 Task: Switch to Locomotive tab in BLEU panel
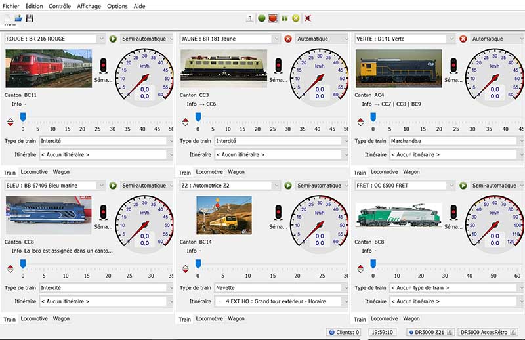(33, 319)
